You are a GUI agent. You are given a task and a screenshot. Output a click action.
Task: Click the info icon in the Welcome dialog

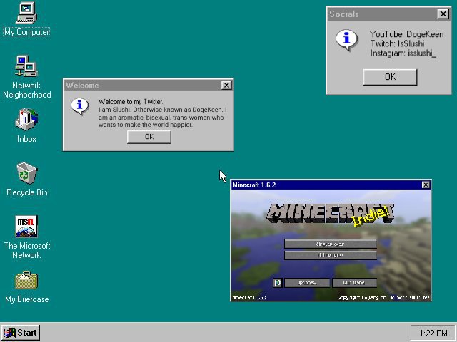tap(79, 106)
